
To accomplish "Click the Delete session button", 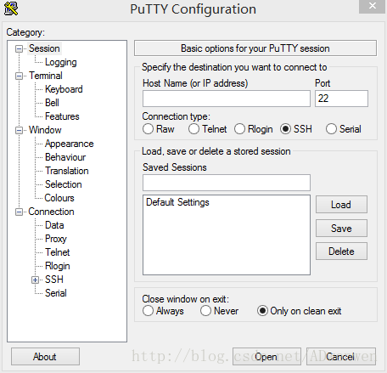I will (341, 251).
